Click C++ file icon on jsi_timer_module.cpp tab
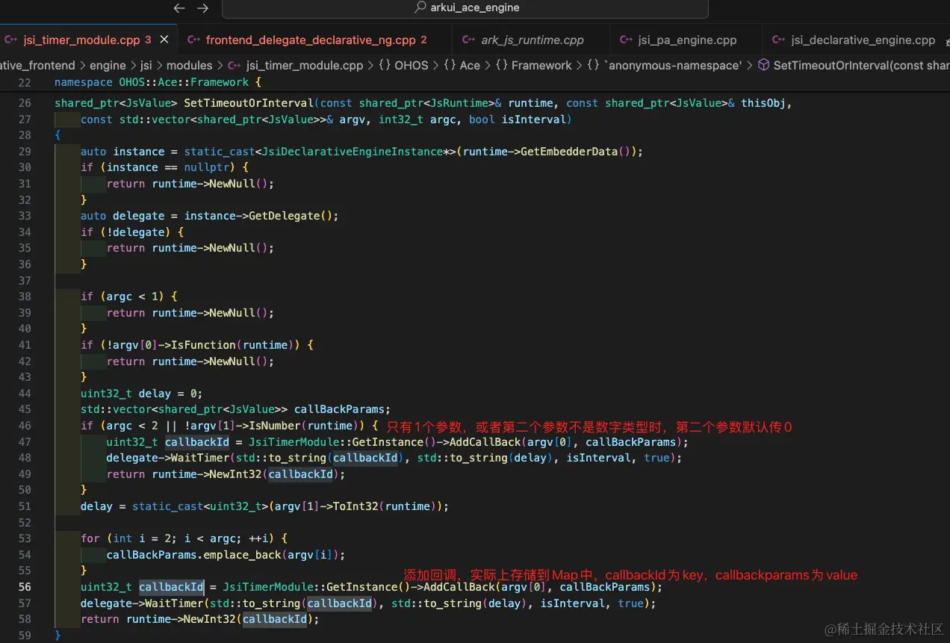Image resolution: width=950 pixels, height=643 pixels. [11, 40]
